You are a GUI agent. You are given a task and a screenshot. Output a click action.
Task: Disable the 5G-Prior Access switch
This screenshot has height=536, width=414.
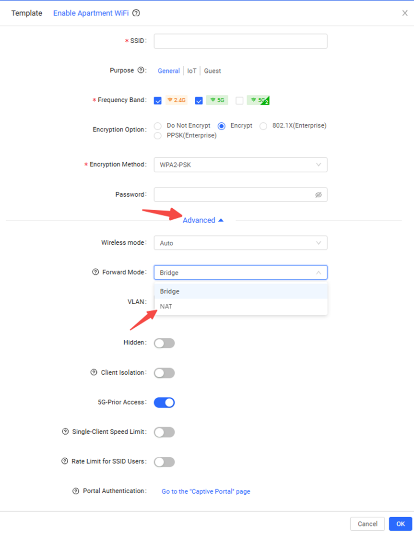(x=165, y=402)
